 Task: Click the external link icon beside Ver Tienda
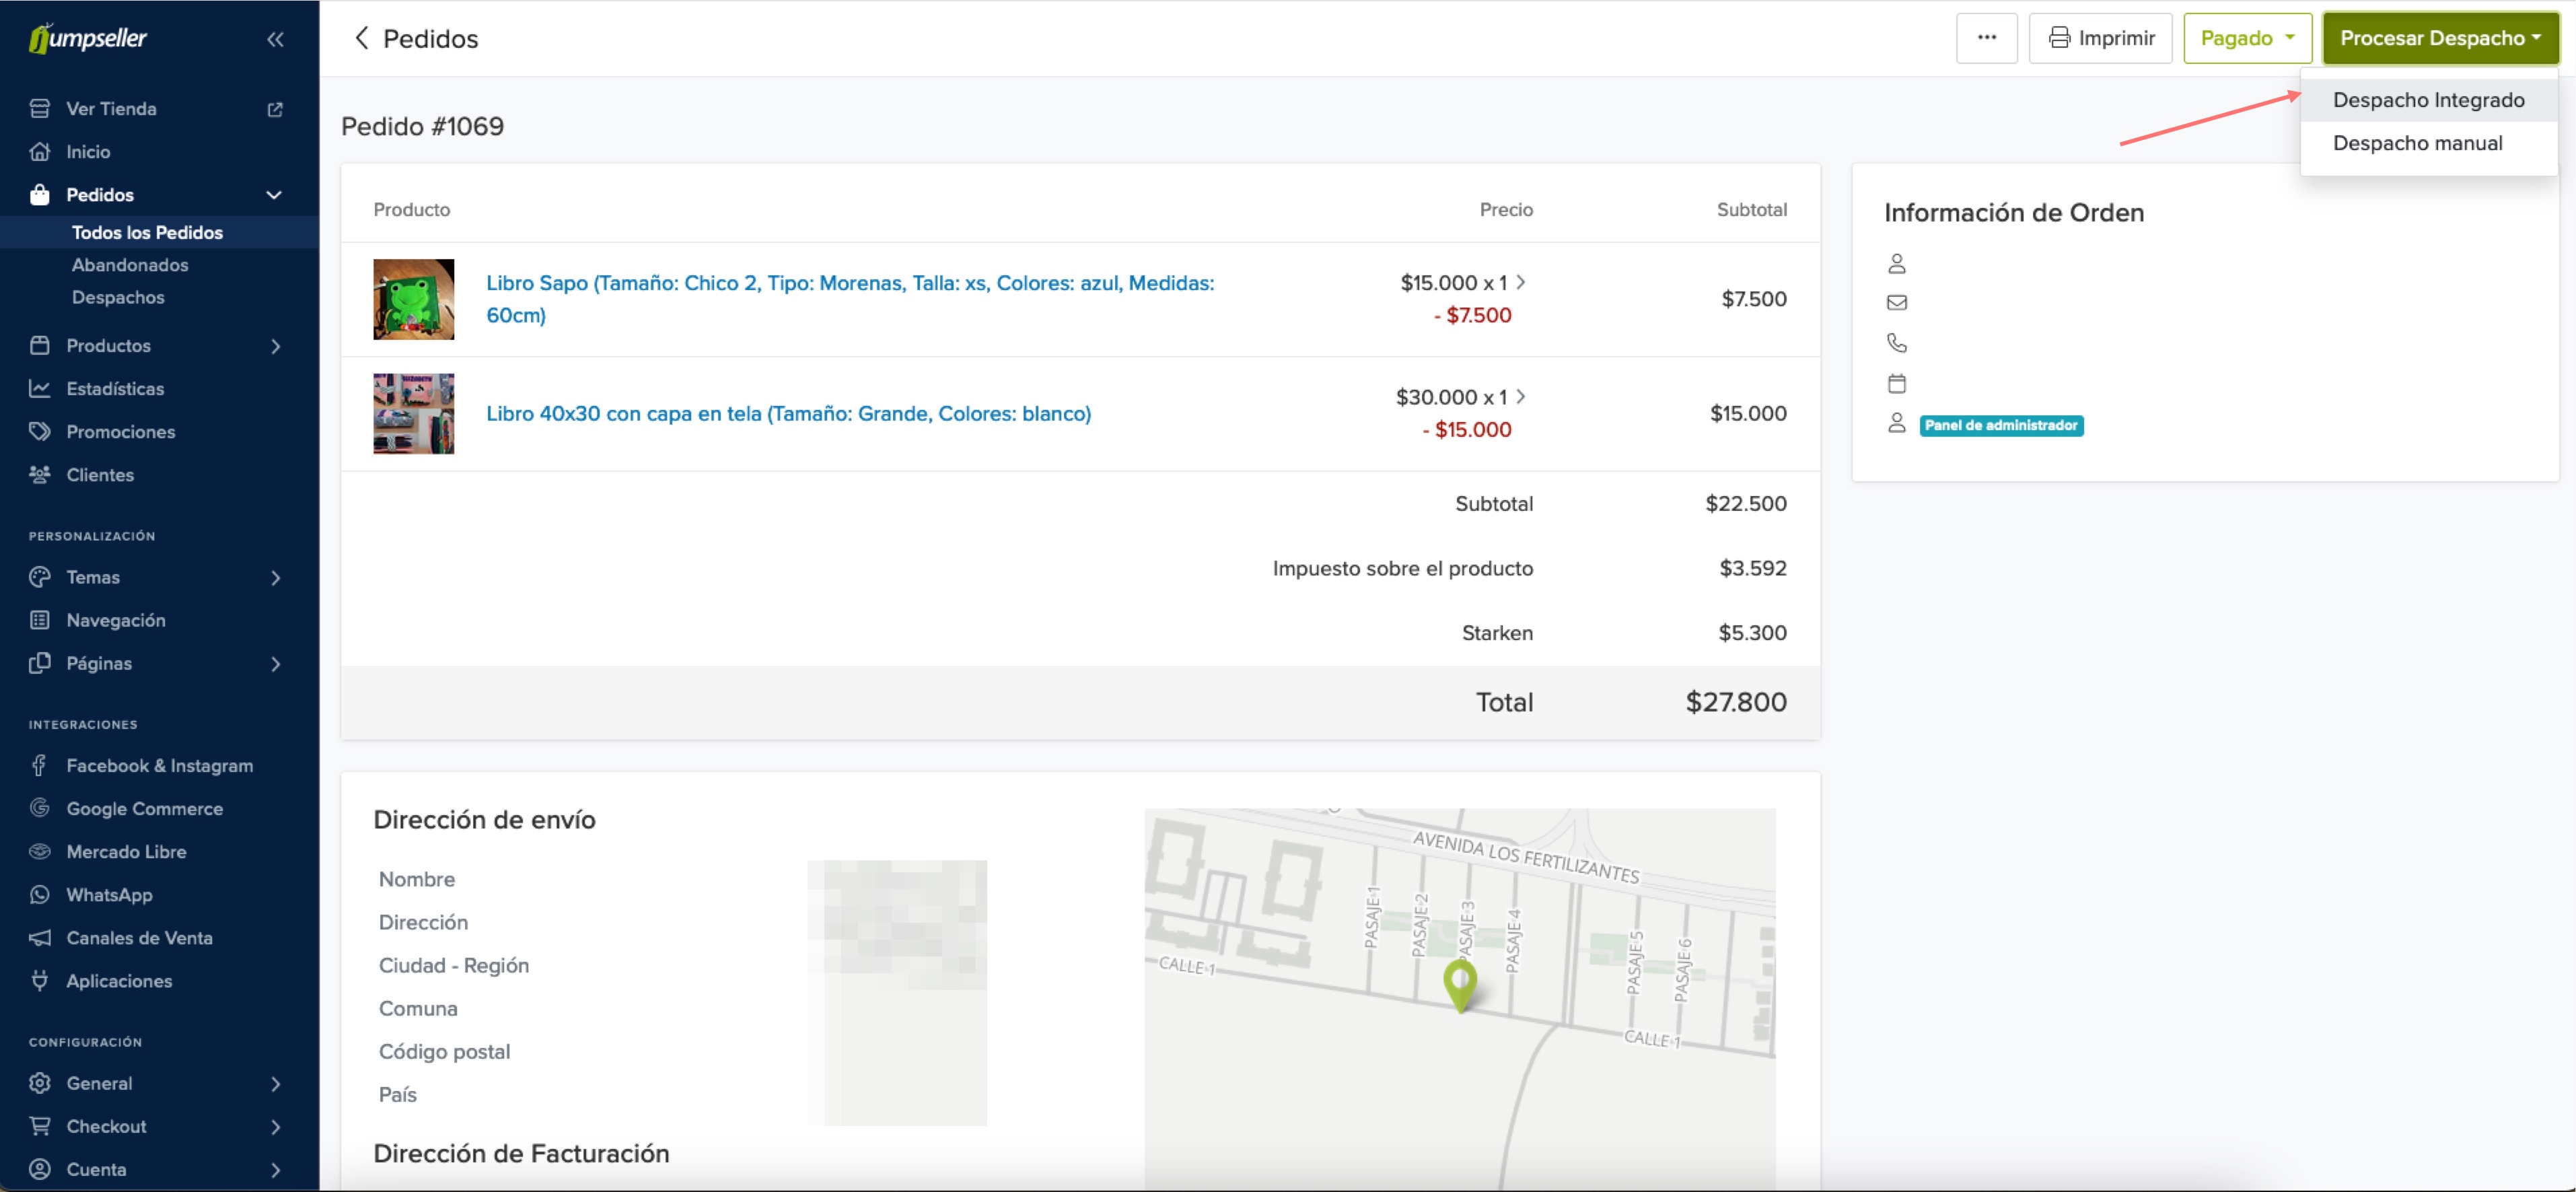[x=275, y=109]
